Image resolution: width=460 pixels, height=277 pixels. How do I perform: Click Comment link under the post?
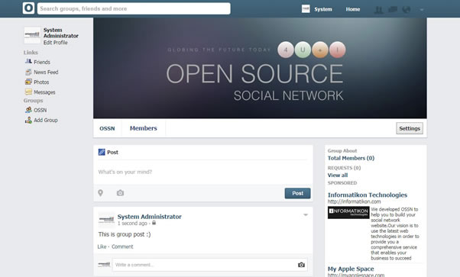122,246
